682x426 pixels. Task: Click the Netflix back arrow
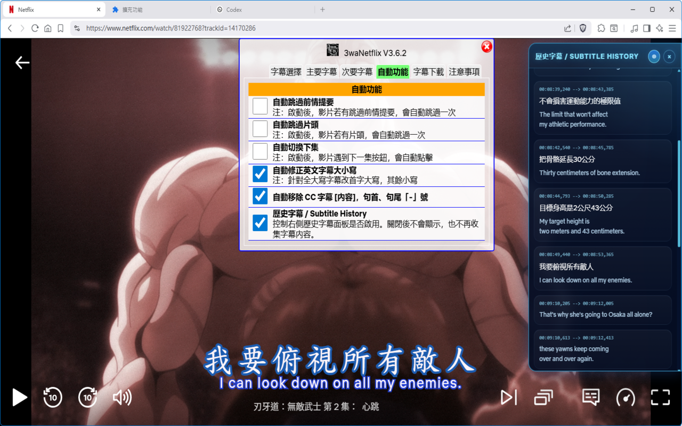[x=22, y=63]
